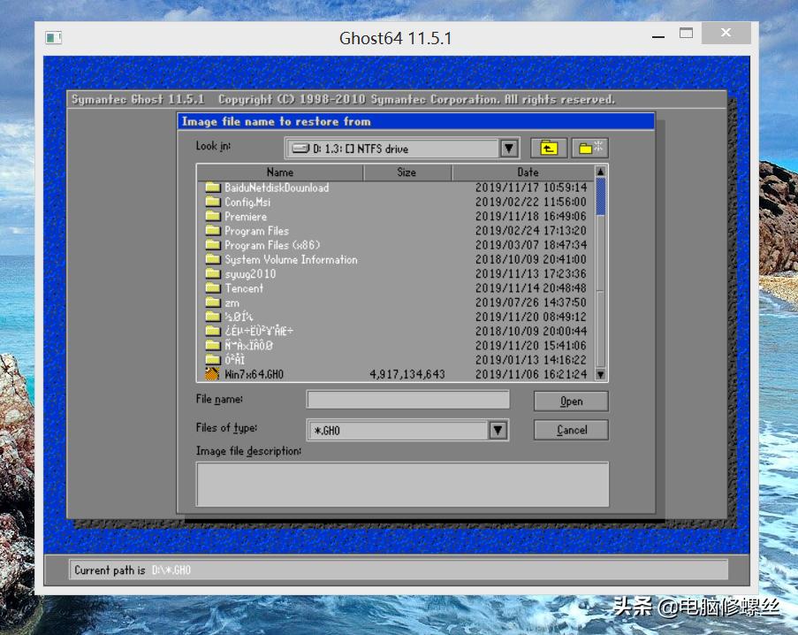Viewport: 798px width, 635px height.
Task: Expand the Files of type dropdown
Action: 498,431
